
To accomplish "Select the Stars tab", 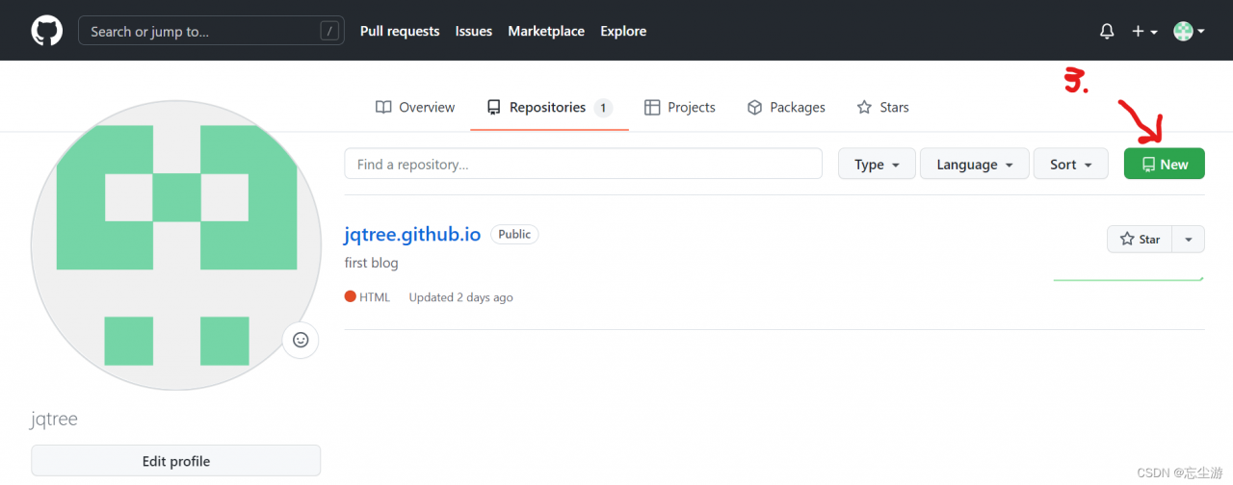I will tap(882, 108).
